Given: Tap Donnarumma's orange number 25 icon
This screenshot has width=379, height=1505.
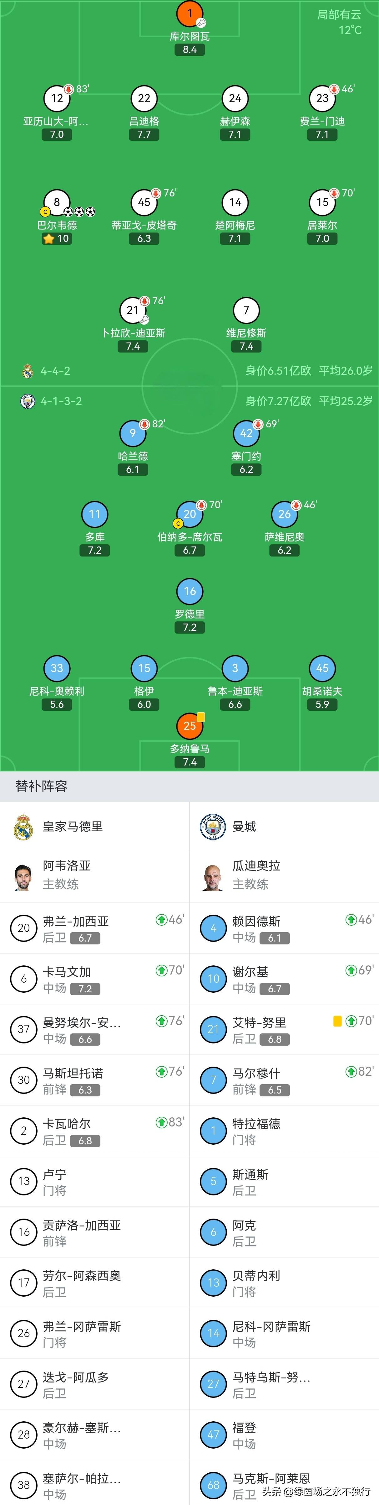Looking at the screenshot, I should point(189,726).
